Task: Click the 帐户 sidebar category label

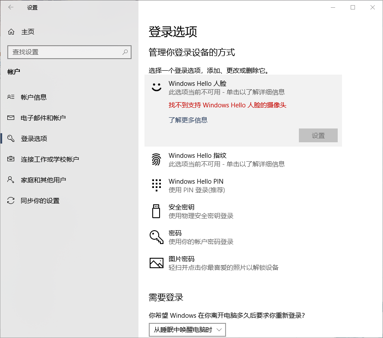Action: 14,72
